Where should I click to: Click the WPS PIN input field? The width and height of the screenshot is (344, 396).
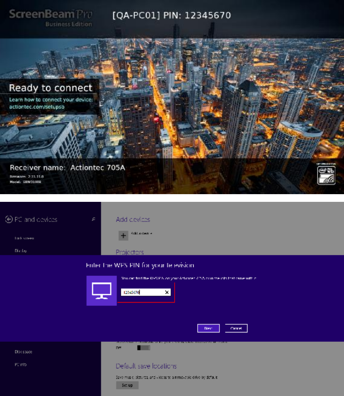[x=146, y=292]
